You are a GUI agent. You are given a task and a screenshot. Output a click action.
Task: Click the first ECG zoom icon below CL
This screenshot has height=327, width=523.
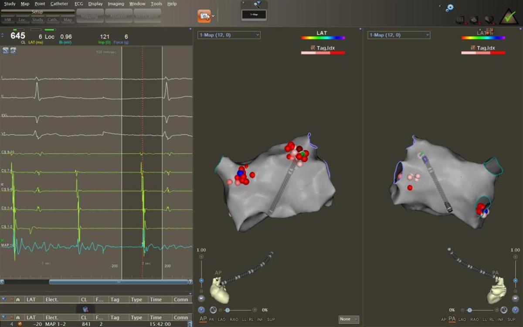pos(6,51)
